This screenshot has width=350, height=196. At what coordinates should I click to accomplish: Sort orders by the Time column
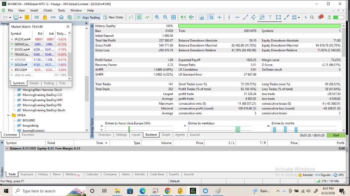(x=99, y=143)
